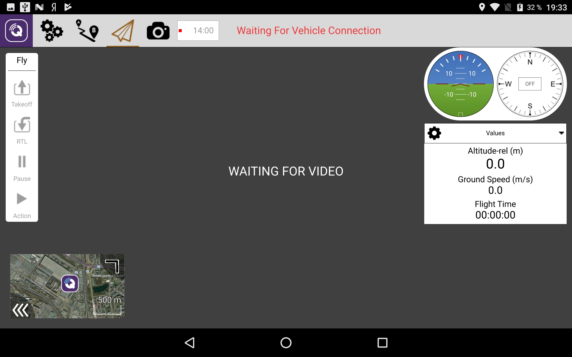Open the QGroundControl application menu icon
572x357 pixels.
point(16,31)
